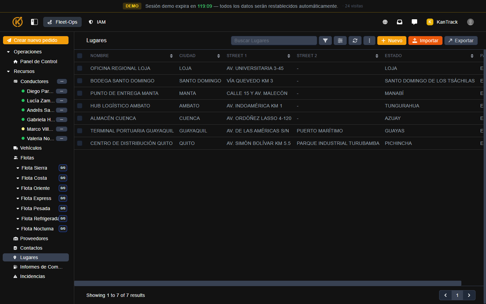Click the Nuevo button
The height and width of the screenshot is (304, 486).
(x=391, y=41)
